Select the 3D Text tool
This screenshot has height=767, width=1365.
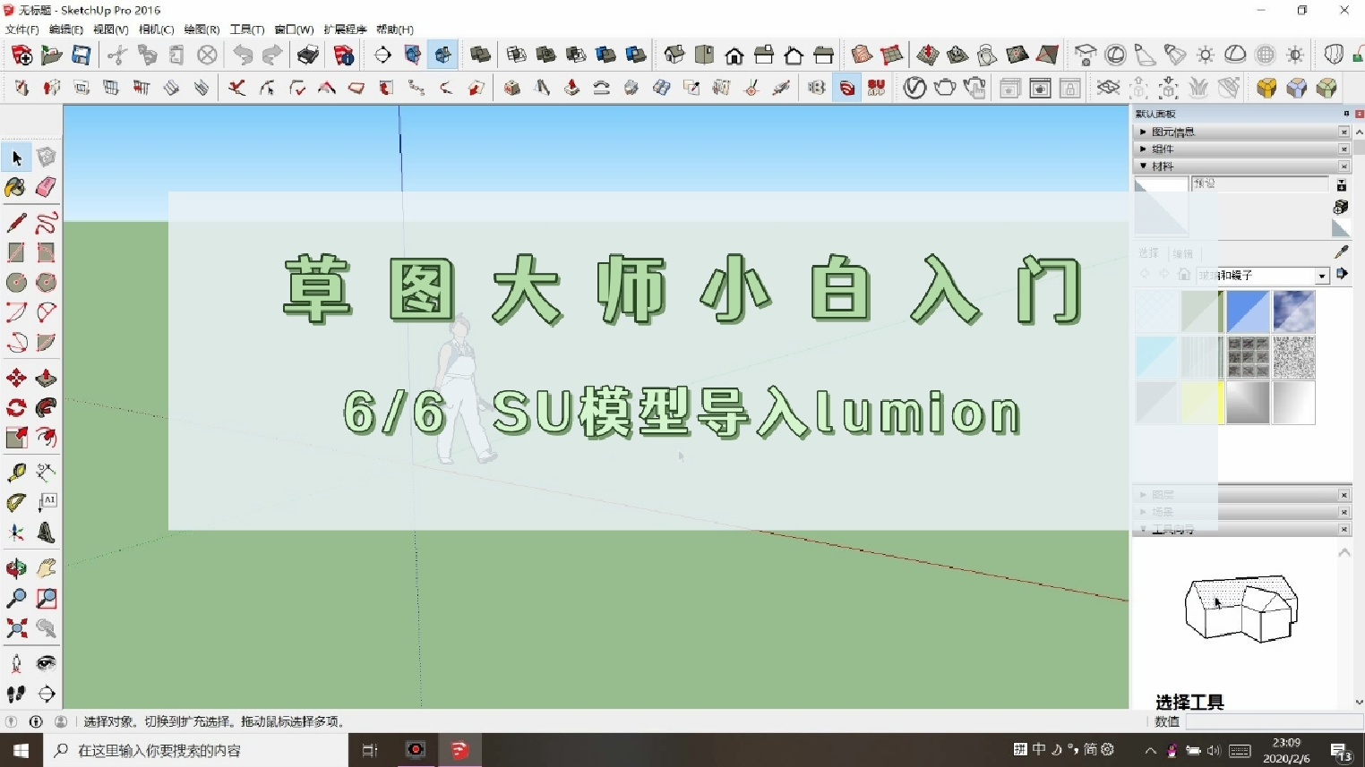[46, 533]
